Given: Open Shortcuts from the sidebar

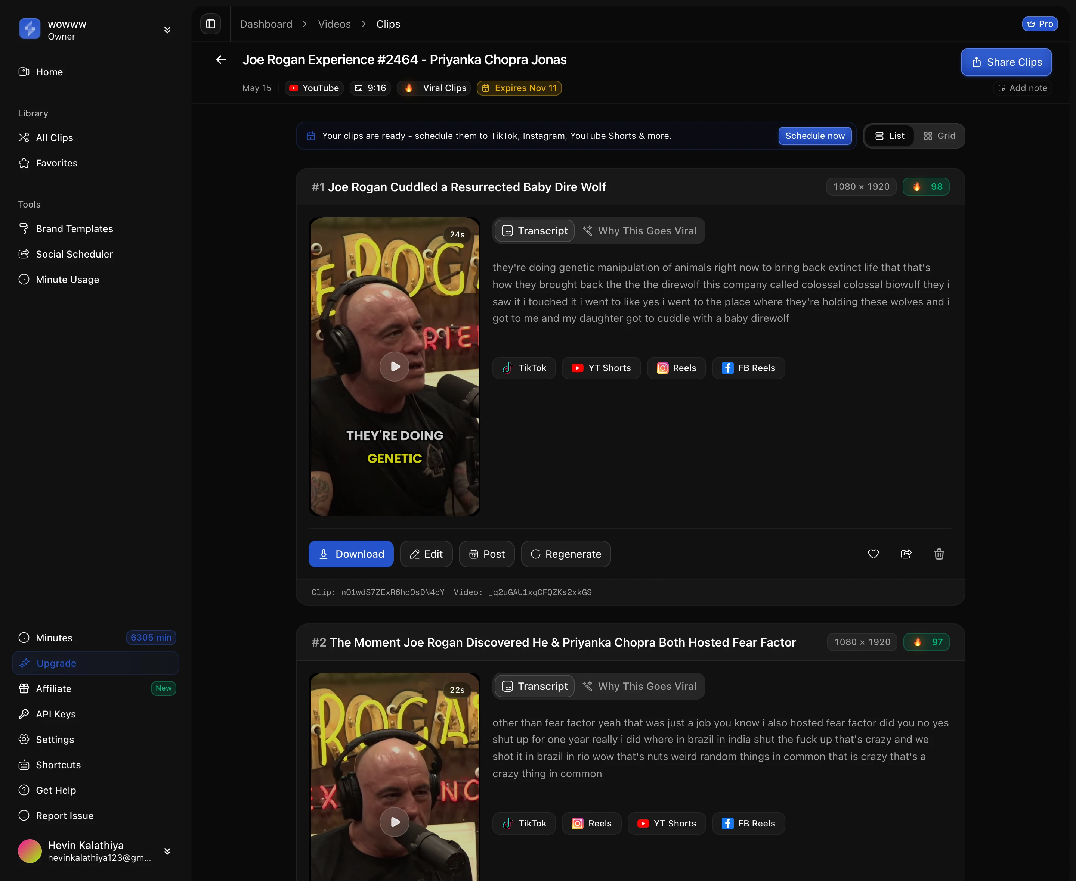Looking at the screenshot, I should 96,764.
